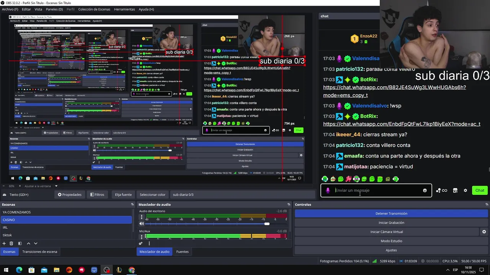Delete selected scene with trash icon
Viewport: 490px width, 275px height.
point(11,243)
